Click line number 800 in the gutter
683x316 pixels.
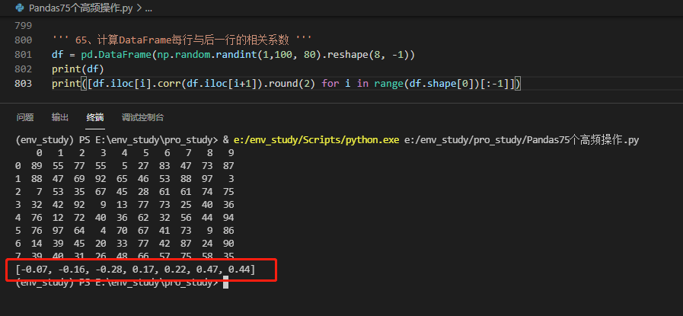(x=23, y=40)
